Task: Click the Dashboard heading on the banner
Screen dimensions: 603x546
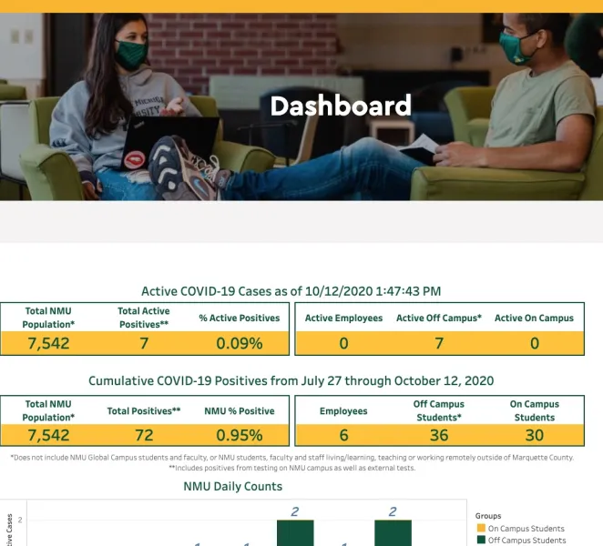Action: tap(341, 106)
